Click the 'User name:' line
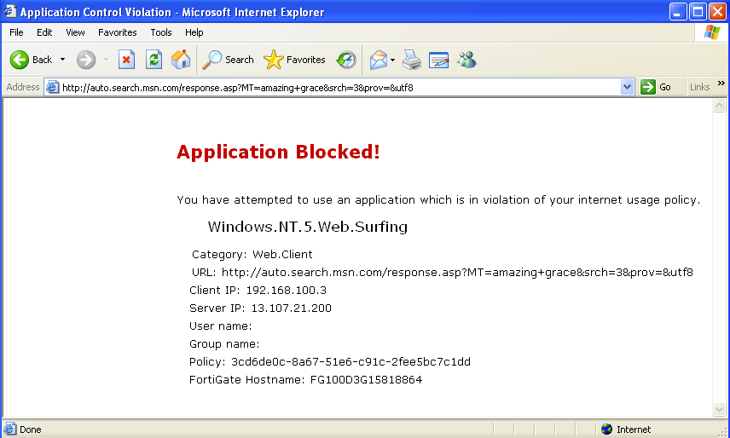The image size is (730, 438). coord(220,326)
